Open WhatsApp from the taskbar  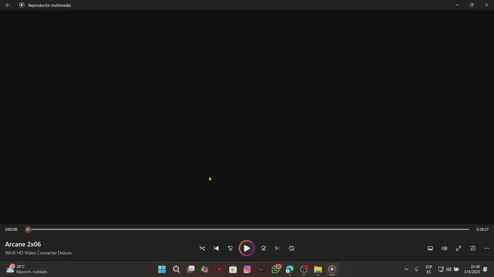coord(276,269)
